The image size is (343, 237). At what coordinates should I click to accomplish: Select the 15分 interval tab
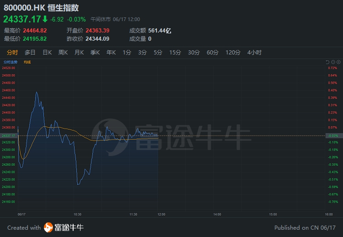pos(175,53)
